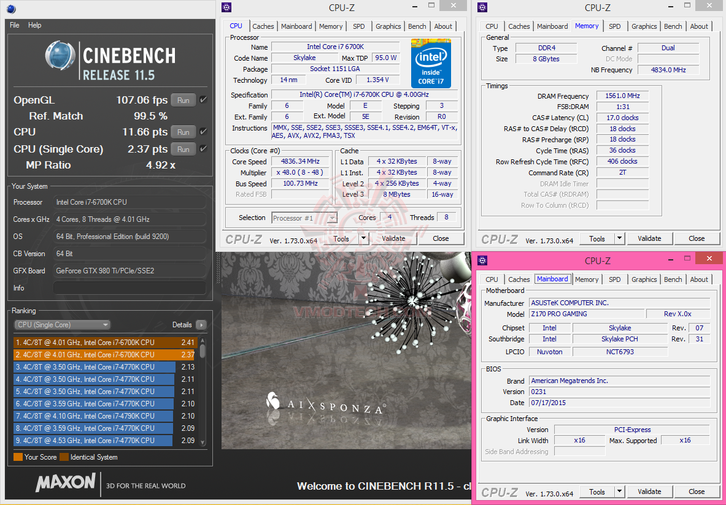Click the CPU-Z icon in the Memory window titlebar
726x505 pixels.
point(482,7)
